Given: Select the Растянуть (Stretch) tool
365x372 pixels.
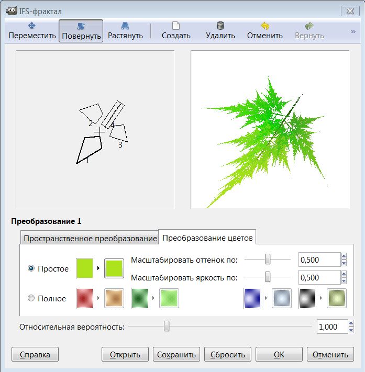Looking at the screenshot, I should pos(125,31).
